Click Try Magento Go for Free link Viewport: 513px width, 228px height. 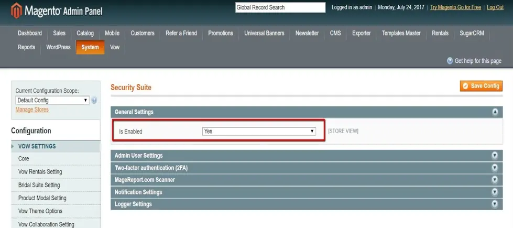point(455,7)
